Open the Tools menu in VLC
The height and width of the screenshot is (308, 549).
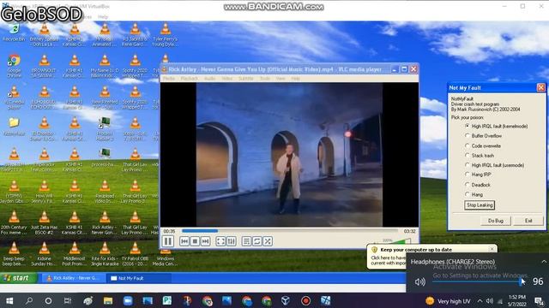pyautogui.click(x=265, y=79)
